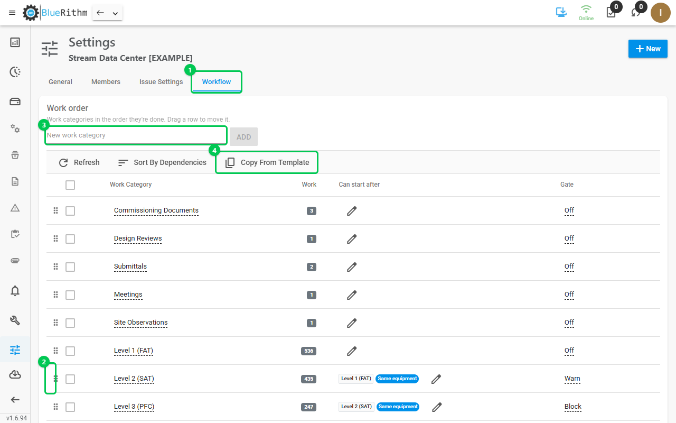Click the wrench tools icon in sidebar
Screen dimensions: 676x423
[x=15, y=320]
